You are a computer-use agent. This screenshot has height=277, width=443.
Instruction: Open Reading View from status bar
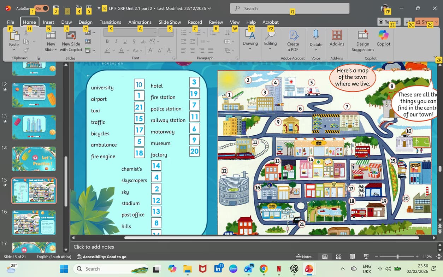352,257
